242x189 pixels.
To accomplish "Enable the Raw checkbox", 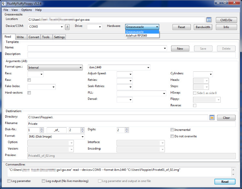I will tap(29, 80).
